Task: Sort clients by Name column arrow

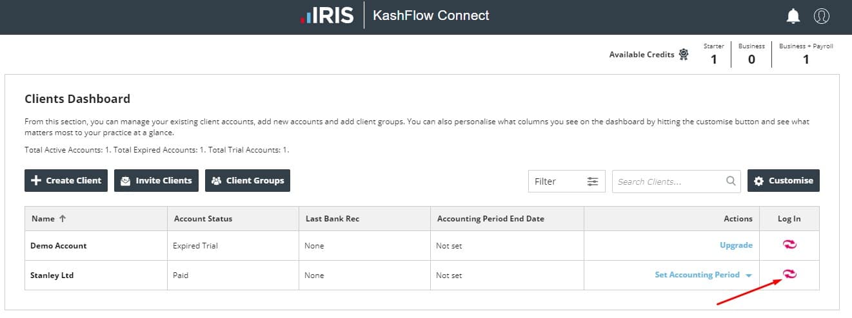Action: tap(63, 219)
